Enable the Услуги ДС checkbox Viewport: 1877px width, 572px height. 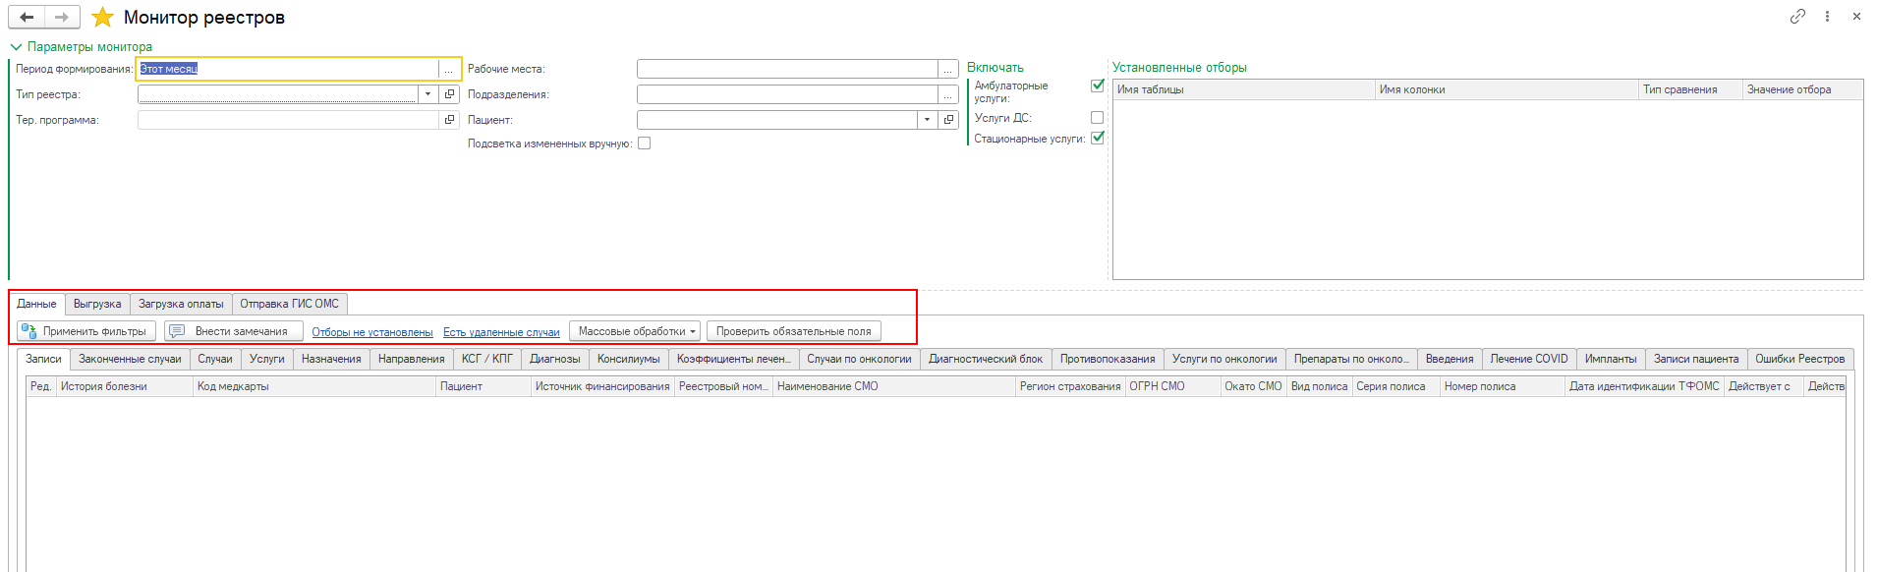click(x=1098, y=117)
